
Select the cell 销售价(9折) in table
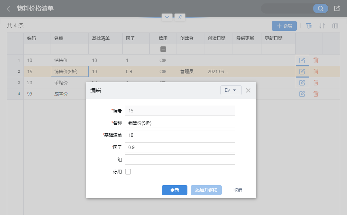click(x=70, y=71)
